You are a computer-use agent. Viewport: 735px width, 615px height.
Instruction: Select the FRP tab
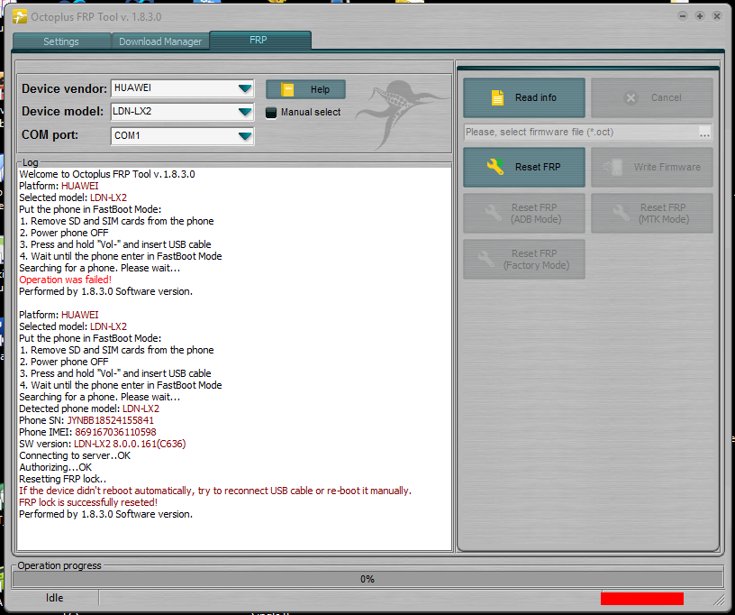pyautogui.click(x=260, y=41)
